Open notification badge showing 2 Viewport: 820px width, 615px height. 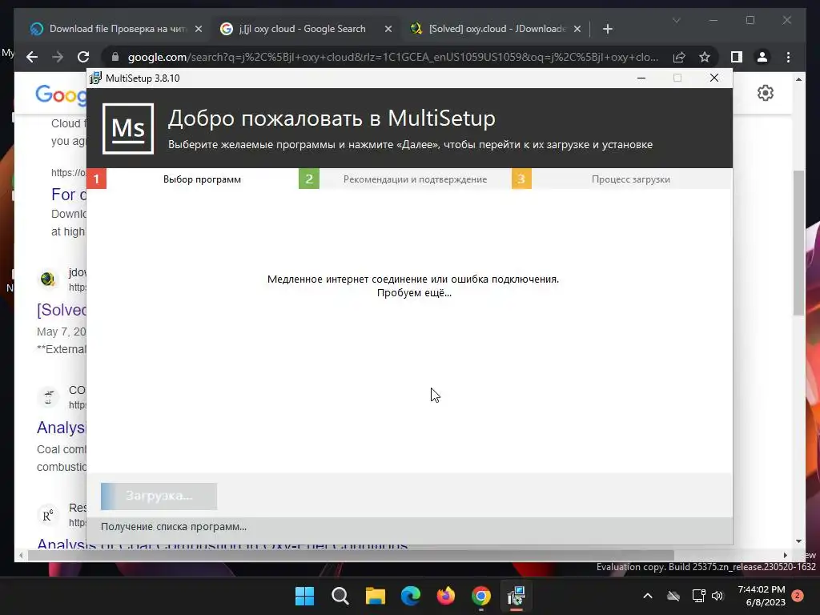pos(798,596)
